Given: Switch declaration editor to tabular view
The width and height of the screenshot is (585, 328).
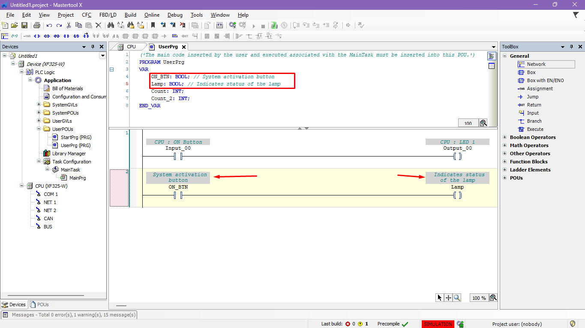Looking at the screenshot, I should pos(492,66).
